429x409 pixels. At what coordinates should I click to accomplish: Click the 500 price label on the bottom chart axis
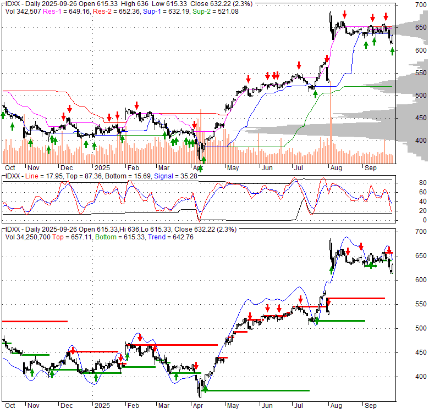tap(421, 328)
